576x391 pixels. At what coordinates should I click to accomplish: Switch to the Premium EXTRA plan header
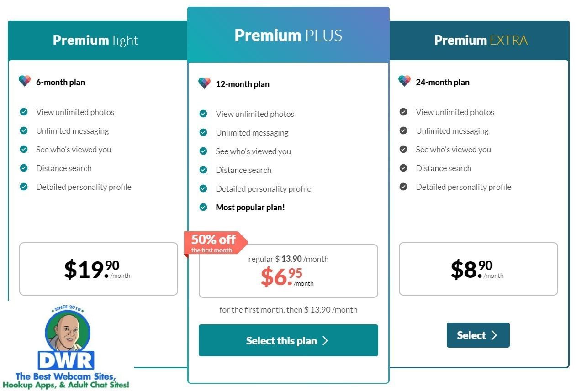(481, 40)
